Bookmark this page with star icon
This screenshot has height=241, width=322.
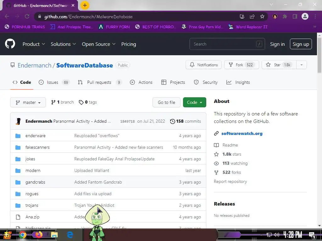[x=262, y=16]
